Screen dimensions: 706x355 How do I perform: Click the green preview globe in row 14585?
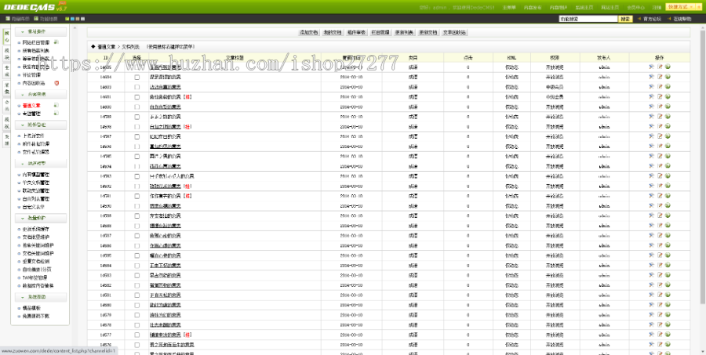click(x=668, y=255)
